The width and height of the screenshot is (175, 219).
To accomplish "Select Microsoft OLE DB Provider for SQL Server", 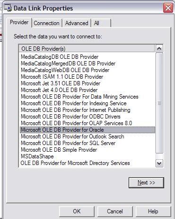I will pyautogui.click(x=68, y=143).
